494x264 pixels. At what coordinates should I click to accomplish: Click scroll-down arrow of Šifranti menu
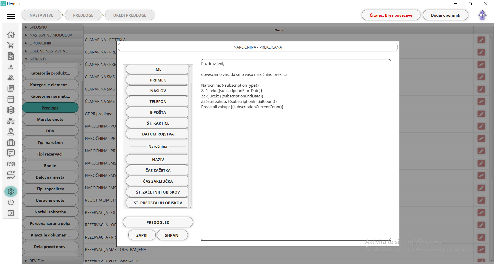pos(81,255)
